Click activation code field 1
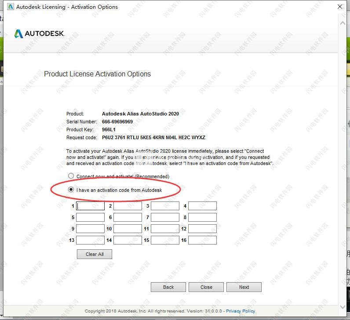 pos(91,206)
